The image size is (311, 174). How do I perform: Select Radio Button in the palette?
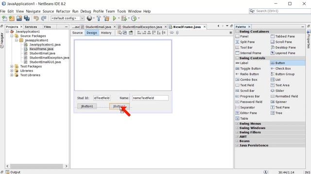tap(249, 74)
